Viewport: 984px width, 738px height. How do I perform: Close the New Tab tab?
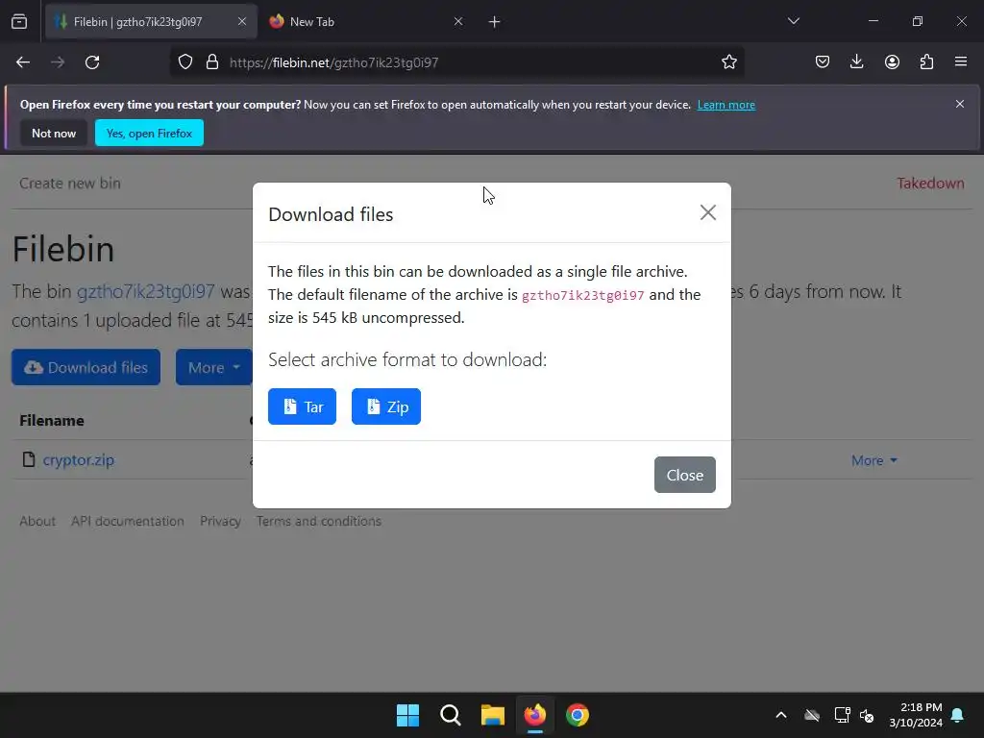458,22
